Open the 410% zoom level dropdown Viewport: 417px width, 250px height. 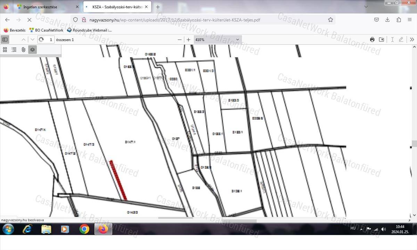pyautogui.click(x=217, y=40)
